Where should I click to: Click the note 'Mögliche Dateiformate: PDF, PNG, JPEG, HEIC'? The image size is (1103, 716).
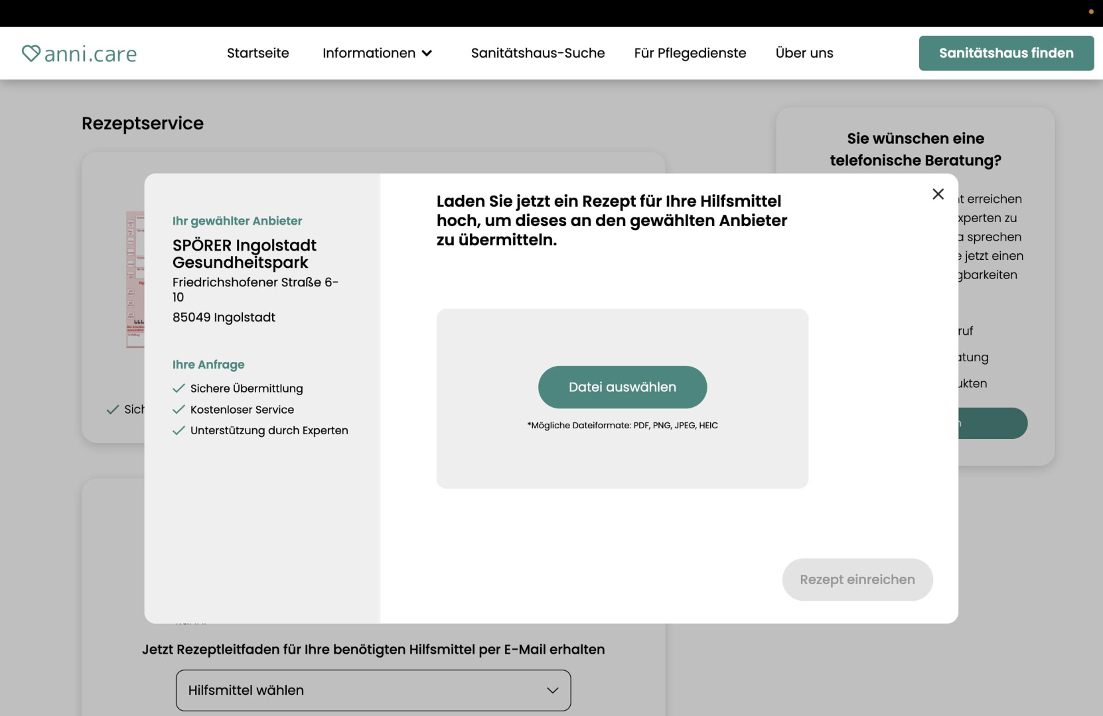[x=623, y=426]
